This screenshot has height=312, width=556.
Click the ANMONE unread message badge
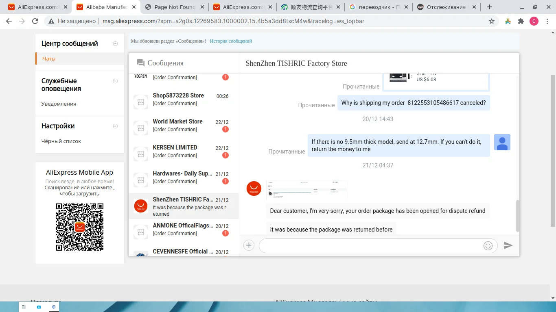click(225, 233)
